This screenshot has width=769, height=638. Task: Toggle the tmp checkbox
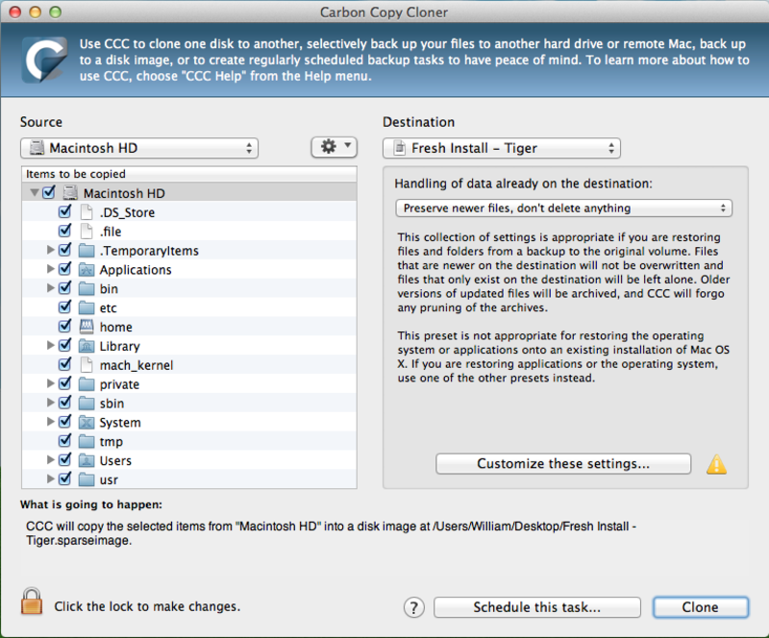tap(64, 441)
